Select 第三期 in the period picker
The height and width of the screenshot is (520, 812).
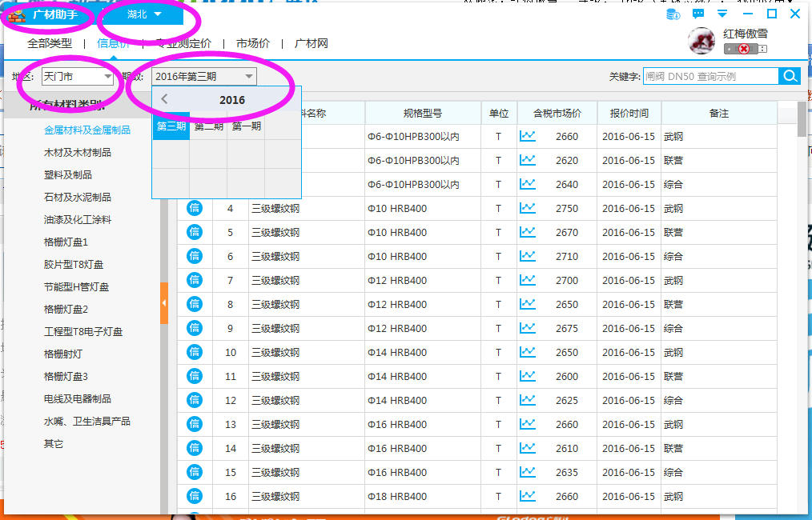tap(171, 126)
